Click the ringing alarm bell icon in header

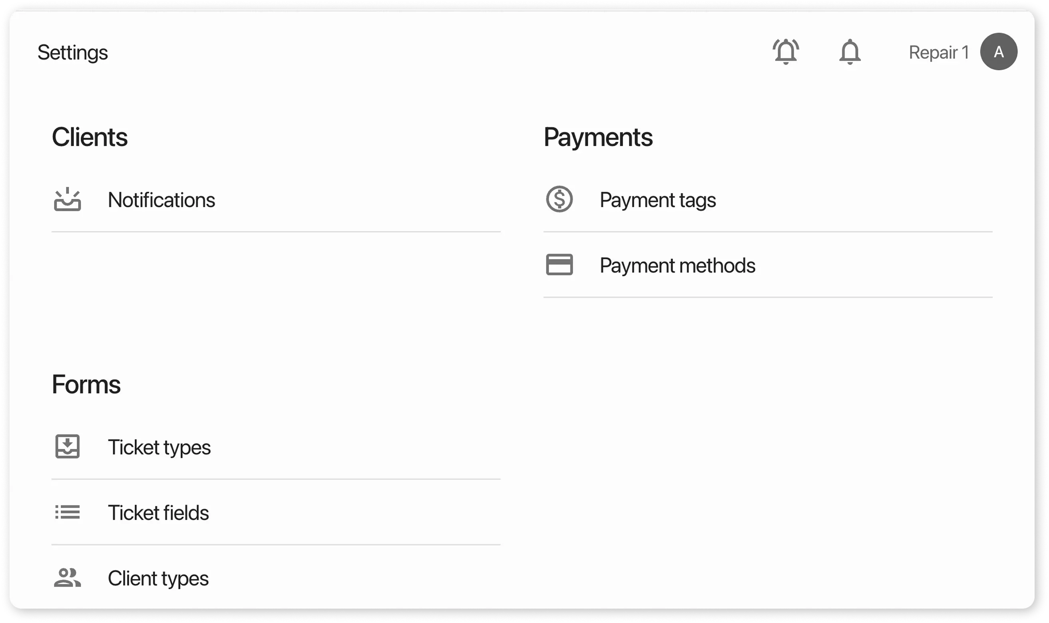pyautogui.click(x=786, y=52)
